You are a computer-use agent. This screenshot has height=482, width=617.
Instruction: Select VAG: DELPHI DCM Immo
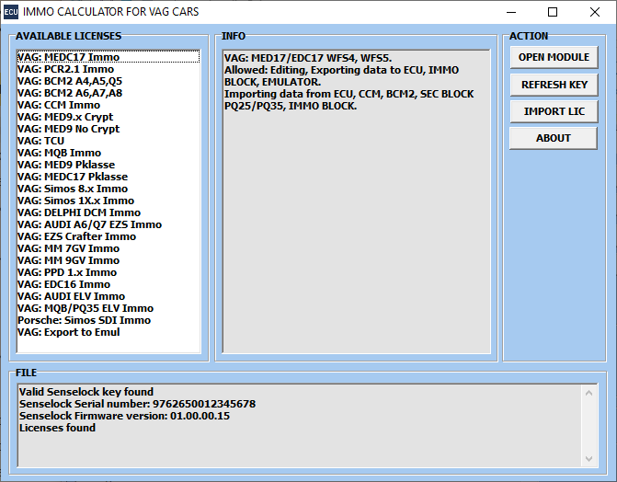click(79, 212)
